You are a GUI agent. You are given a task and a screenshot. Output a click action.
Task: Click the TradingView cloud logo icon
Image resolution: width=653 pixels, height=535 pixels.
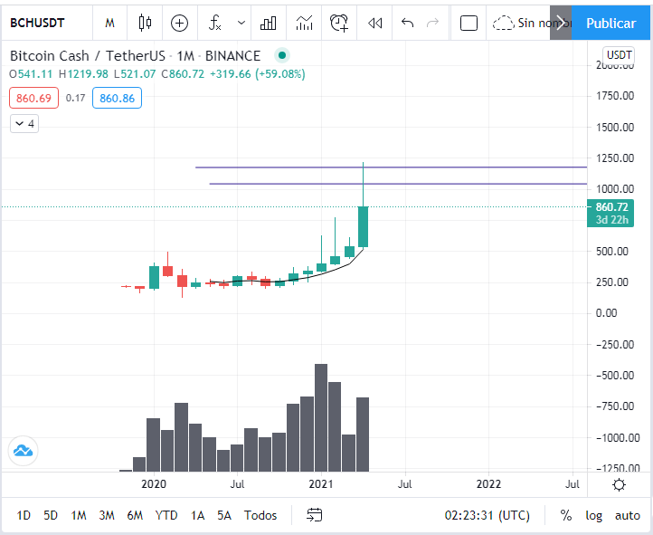point(23,451)
